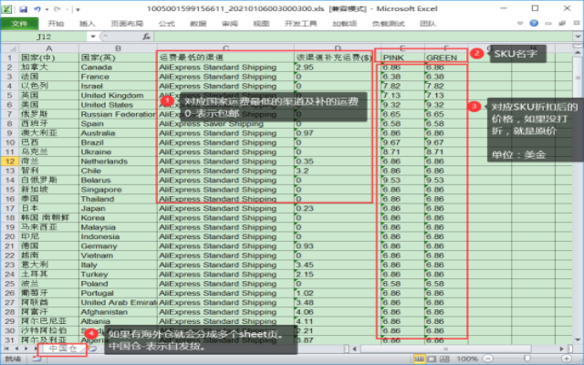Click the 100% zoom level button

(x=466, y=360)
